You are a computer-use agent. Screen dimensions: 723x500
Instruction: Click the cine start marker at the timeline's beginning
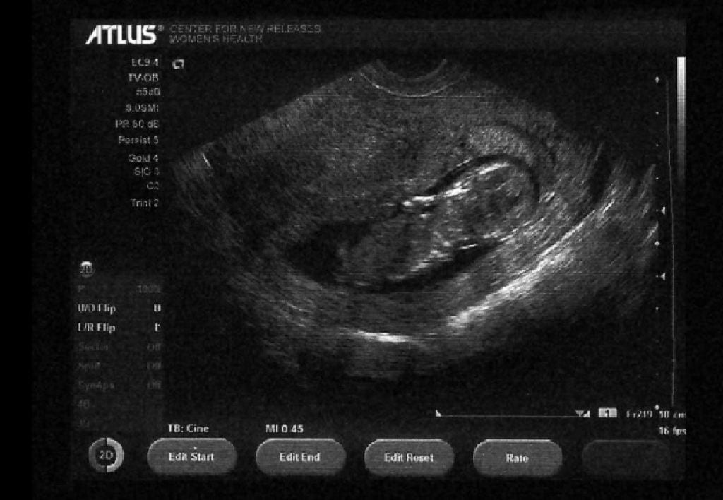[x=438, y=413]
